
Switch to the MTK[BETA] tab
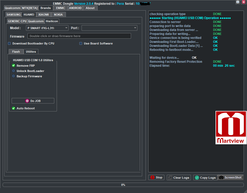pyautogui.click(x=30, y=8)
